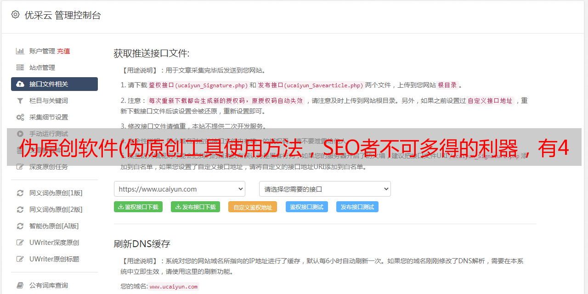
Task: Click the refresh icon beside 同义词伪原创[1版]
Action: coord(20,193)
